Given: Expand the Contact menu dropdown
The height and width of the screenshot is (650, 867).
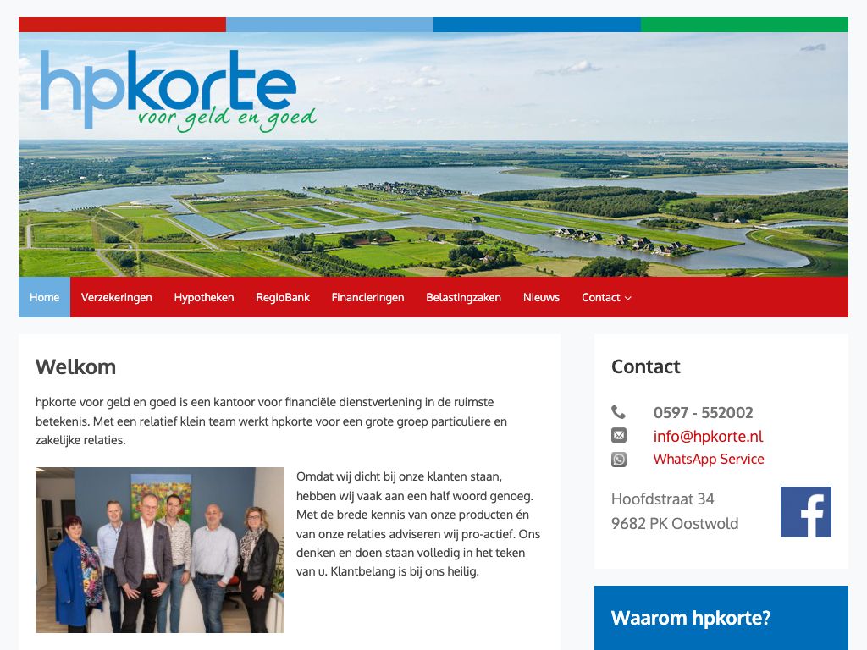Looking at the screenshot, I should pyautogui.click(x=606, y=297).
